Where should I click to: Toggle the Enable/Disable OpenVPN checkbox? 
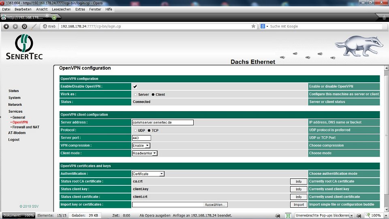pos(135,86)
